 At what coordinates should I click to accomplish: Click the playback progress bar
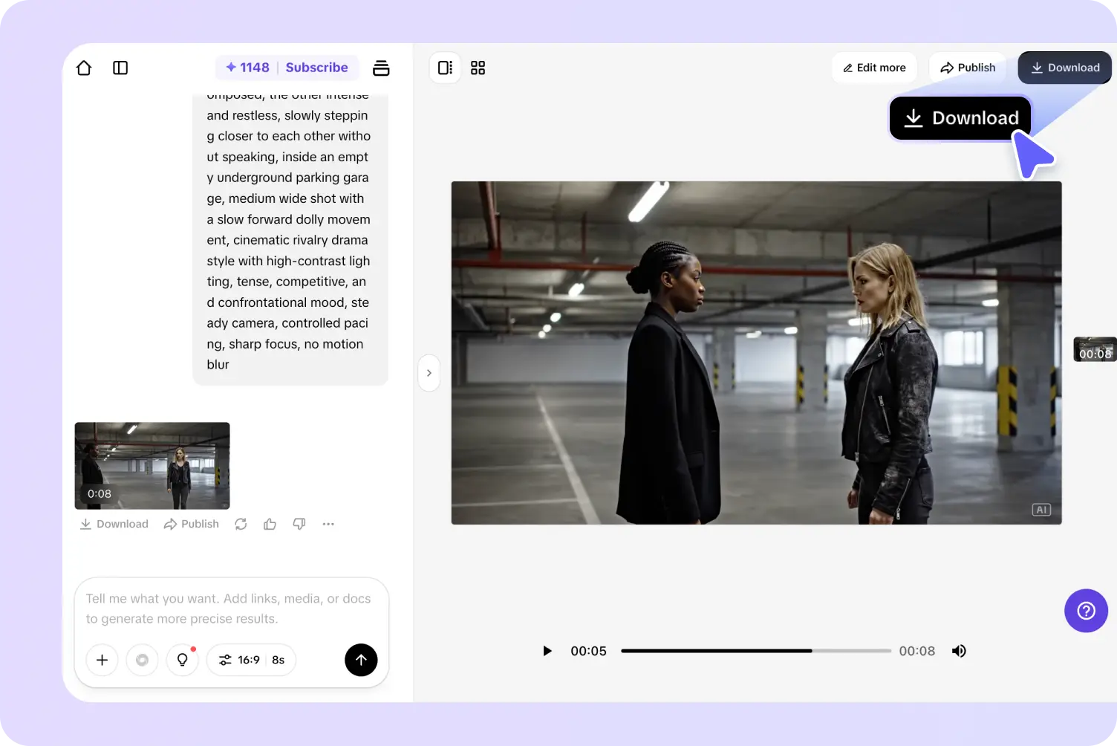756,651
